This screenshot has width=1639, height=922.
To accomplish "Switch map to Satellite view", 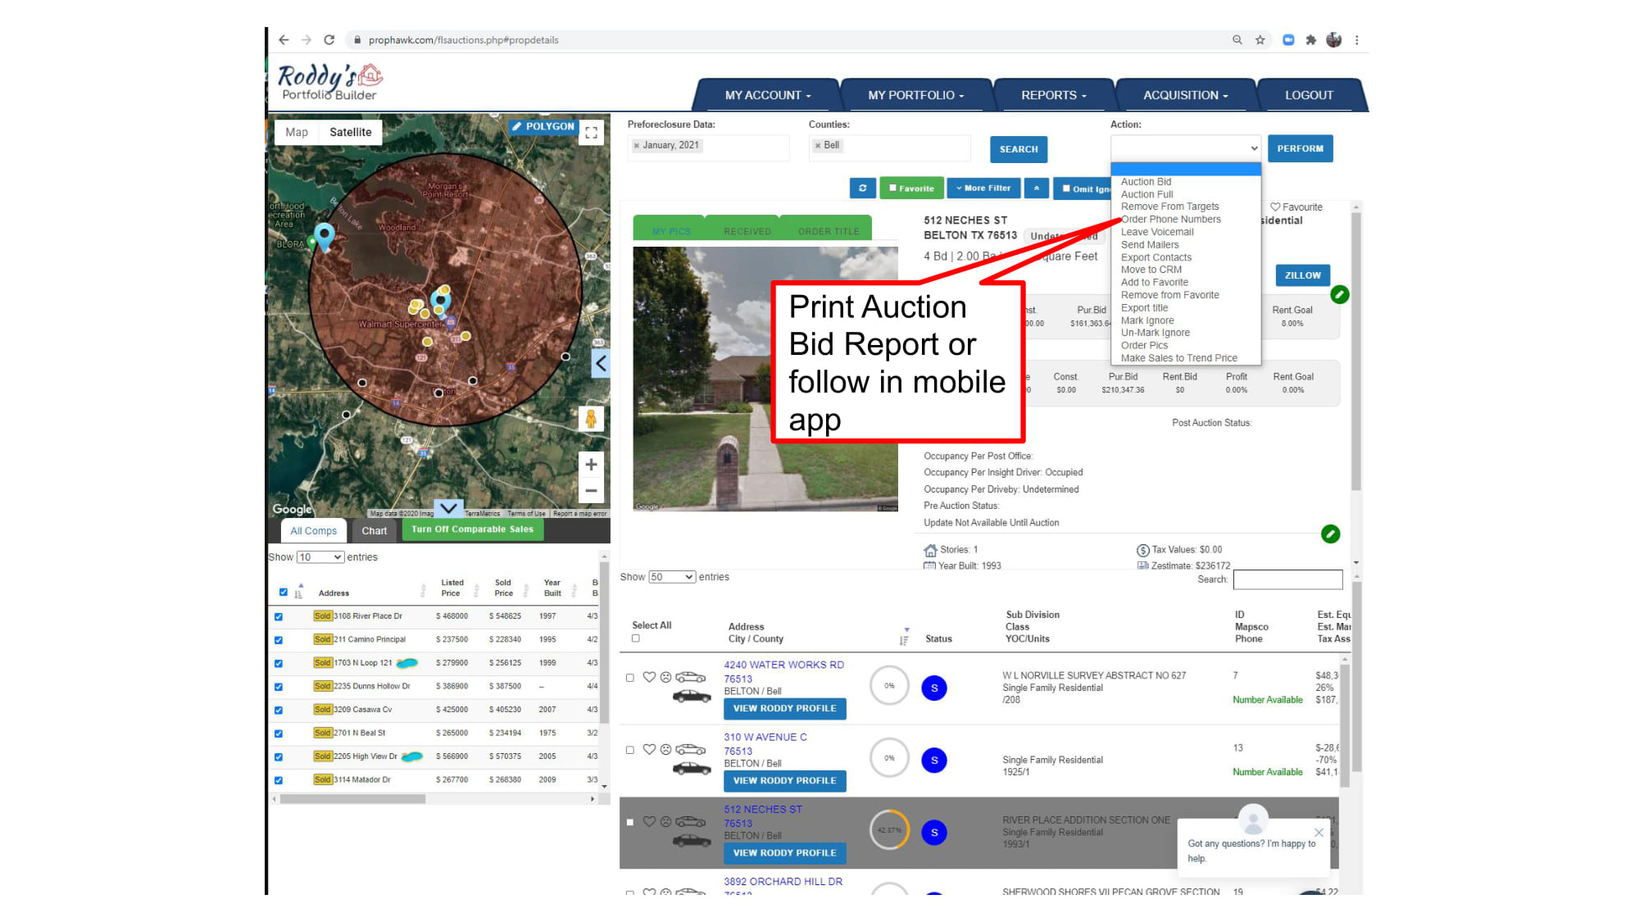I will click(351, 132).
